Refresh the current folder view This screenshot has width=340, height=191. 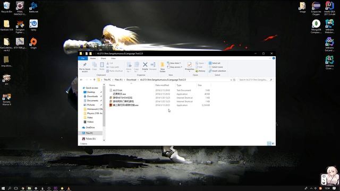pyautogui.click(x=234, y=80)
